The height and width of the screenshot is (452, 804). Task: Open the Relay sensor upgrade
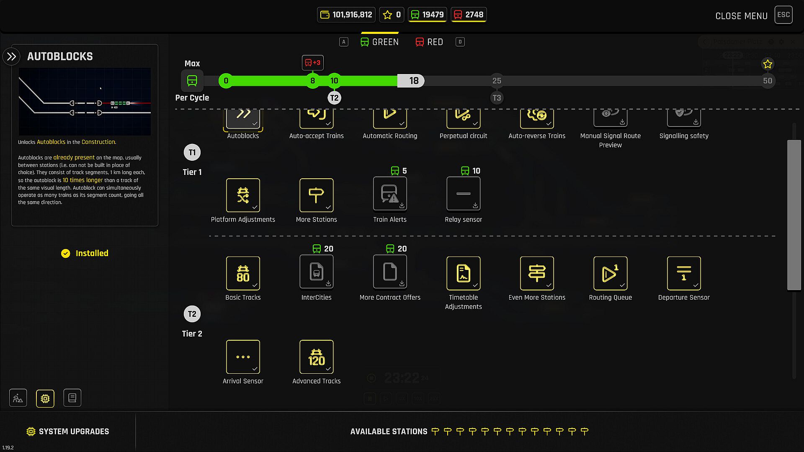[x=463, y=194]
